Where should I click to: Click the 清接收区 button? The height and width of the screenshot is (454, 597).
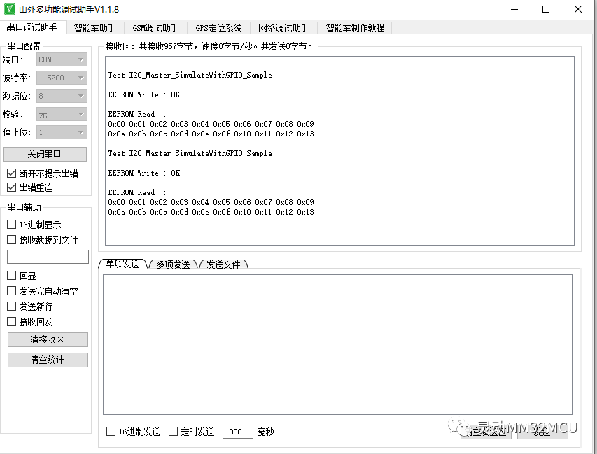[x=48, y=340]
